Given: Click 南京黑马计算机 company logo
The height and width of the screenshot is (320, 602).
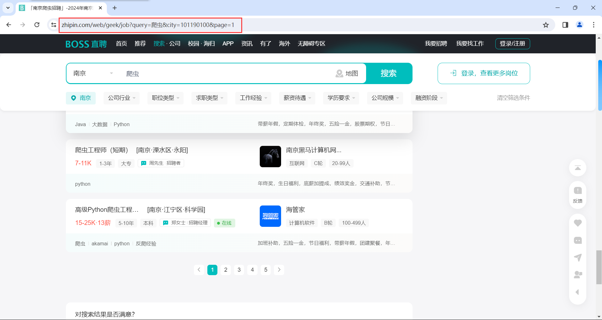Looking at the screenshot, I should pos(270,157).
